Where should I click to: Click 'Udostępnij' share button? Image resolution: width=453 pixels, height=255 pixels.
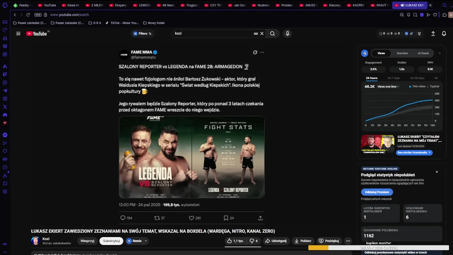[x=276, y=241]
